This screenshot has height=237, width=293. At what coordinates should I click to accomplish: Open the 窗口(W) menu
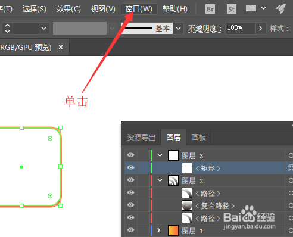[x=139, y=9]
